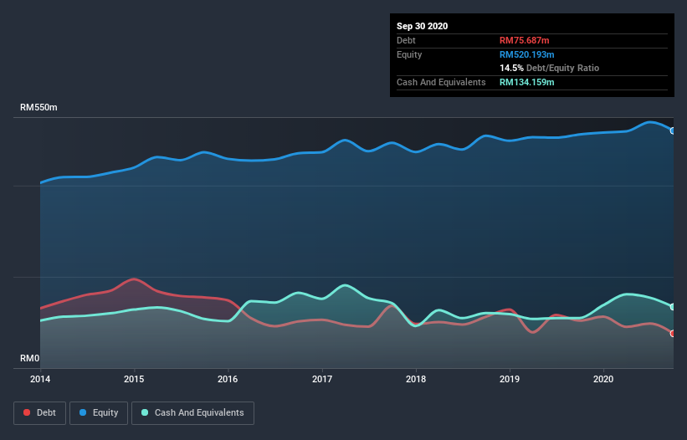The height and width of the screenshot is (440, 687).
Task: Select the 2016 x-axis label
Action: (228, 379)
